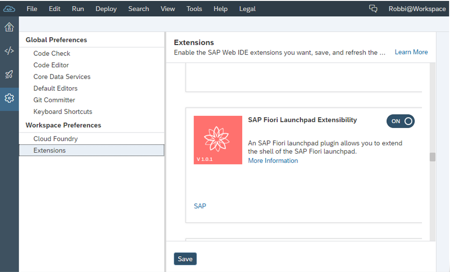The image size is (450, 272).
Task: Open the More Information link
Action: click(273, 160)
